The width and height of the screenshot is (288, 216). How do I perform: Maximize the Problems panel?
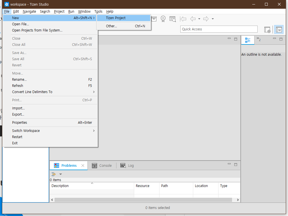[x=236, y=164]
